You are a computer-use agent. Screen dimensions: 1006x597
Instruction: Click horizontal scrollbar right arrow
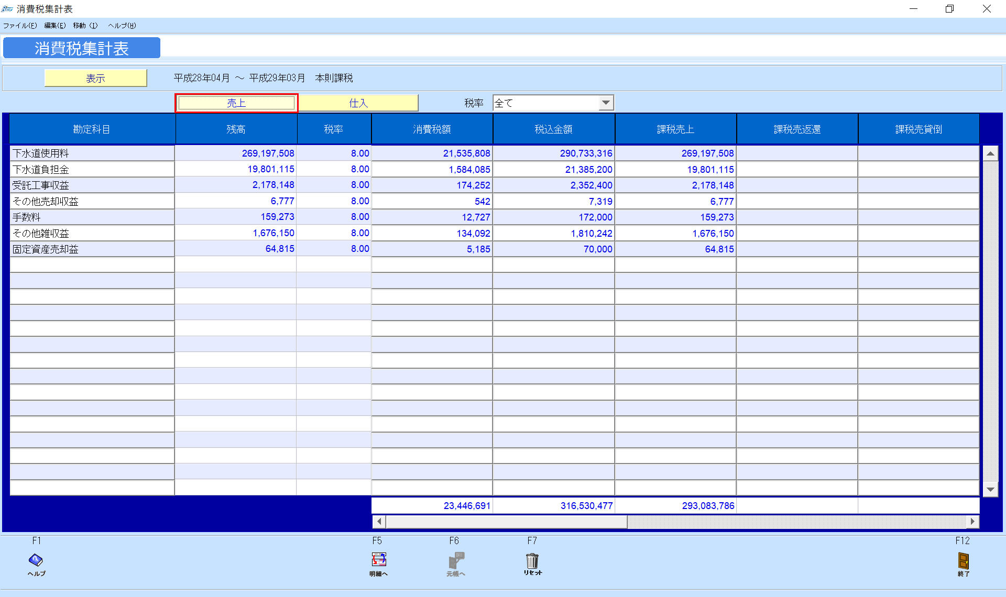coord(972,522)
